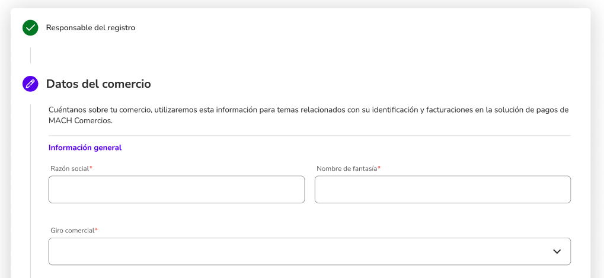Open the Giro comercial dropdown field
604x278 pixels.
pyautogui.click(x=309, y=251)
